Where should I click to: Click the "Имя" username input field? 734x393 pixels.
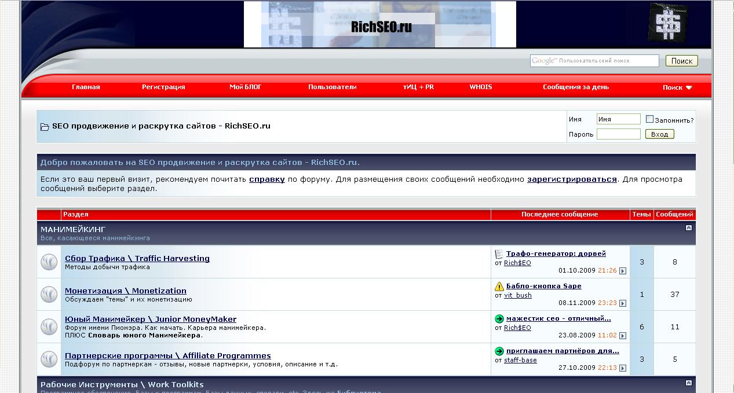coord(618,118)
